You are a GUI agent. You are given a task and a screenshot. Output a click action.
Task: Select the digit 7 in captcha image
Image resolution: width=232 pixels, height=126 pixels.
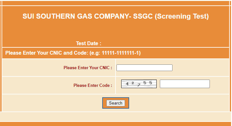click(139, 85)
